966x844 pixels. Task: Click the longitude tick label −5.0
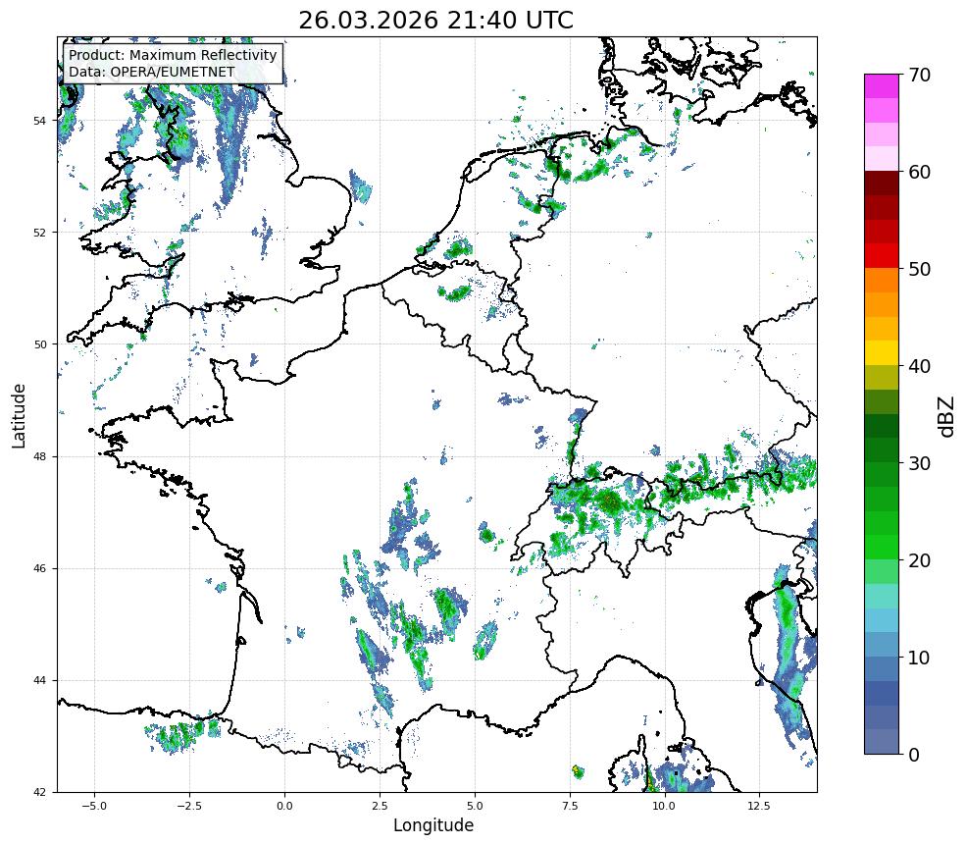94,806
